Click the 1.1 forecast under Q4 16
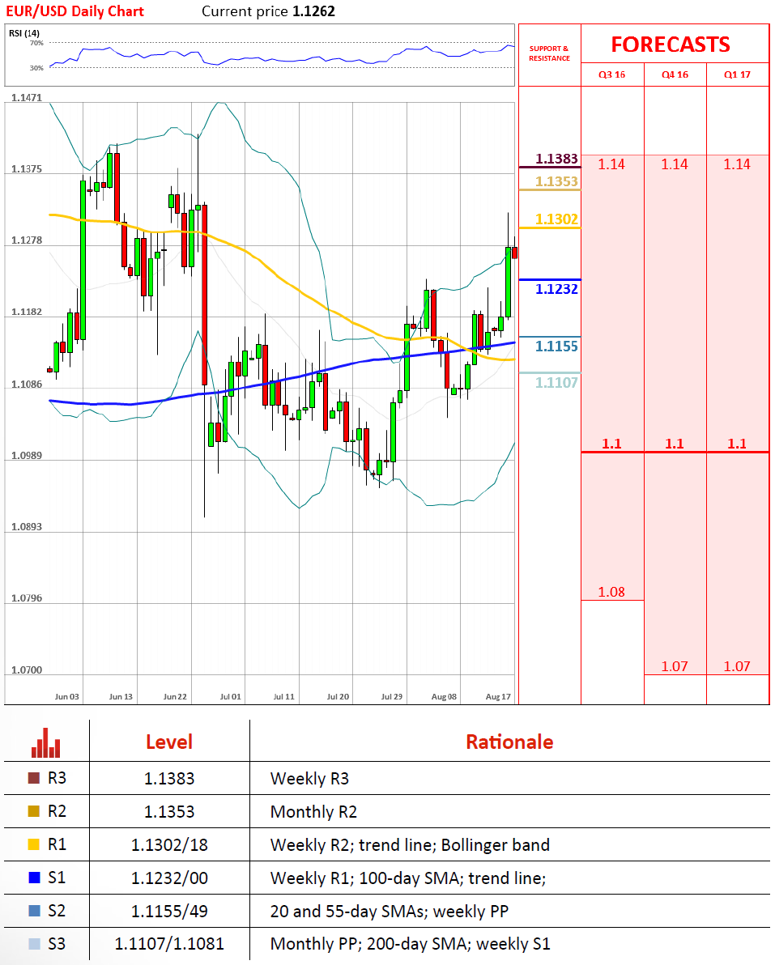Screen dimensions: 775x965 tap(674, 443)
